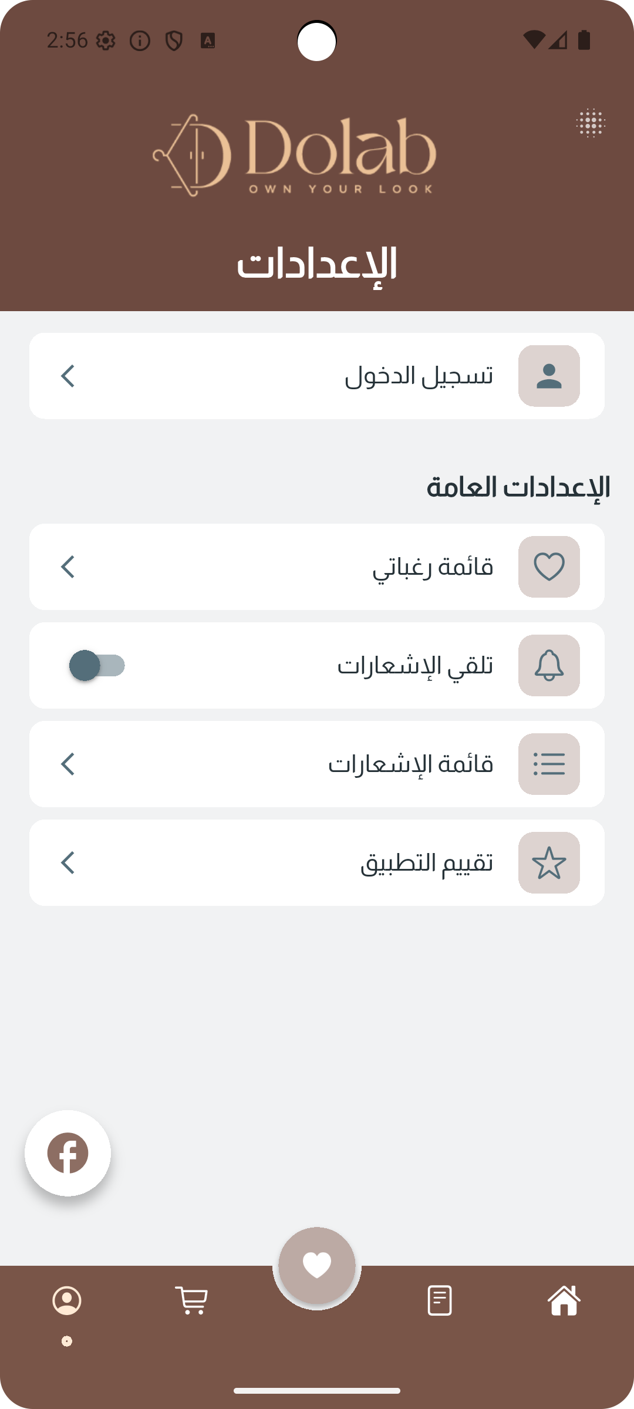Viewport: 634px width, 1409px height.
Task: Tap the notifications list icon
Action: tap(549, 764)
